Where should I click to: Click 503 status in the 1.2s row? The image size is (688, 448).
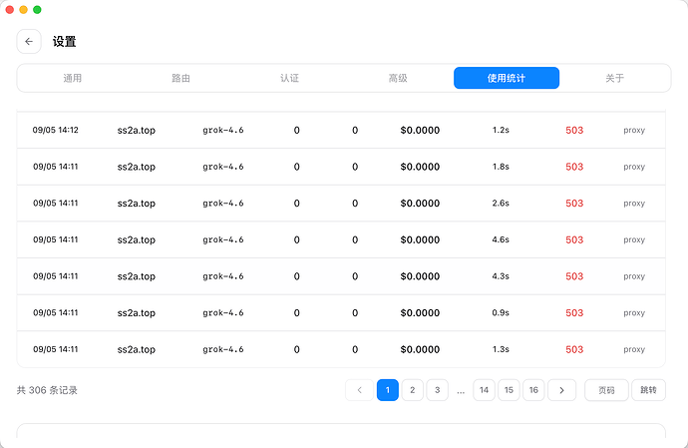(x=574, y=130)
